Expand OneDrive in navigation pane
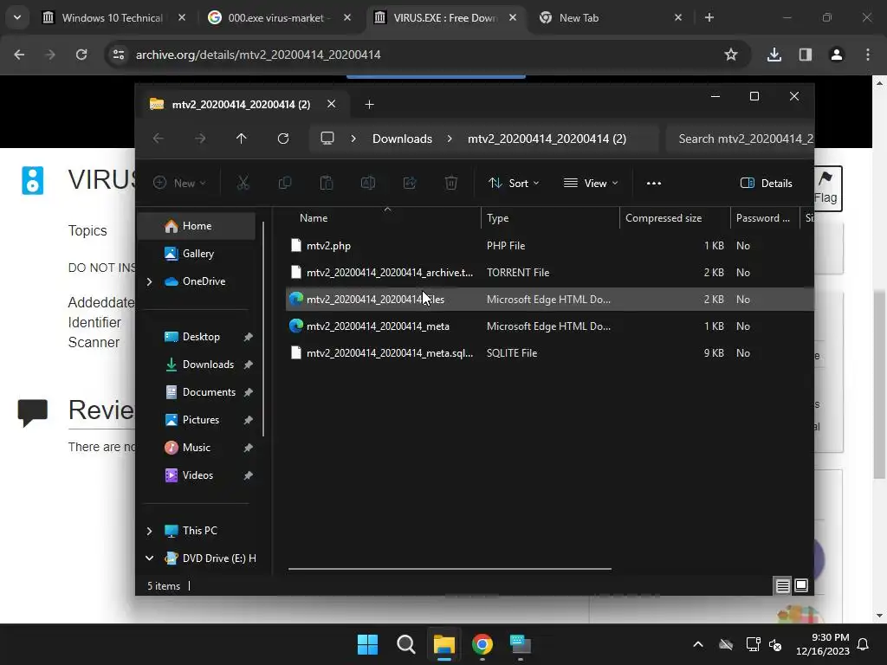This screenshot has width=887, height=665. click(x=149, y=281)
